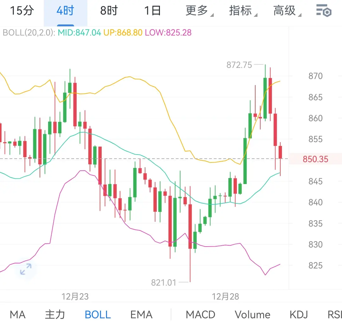This screenshot has width=342, height=324.
Task: Click the 840 price axis label
Action: coord(315,202)
